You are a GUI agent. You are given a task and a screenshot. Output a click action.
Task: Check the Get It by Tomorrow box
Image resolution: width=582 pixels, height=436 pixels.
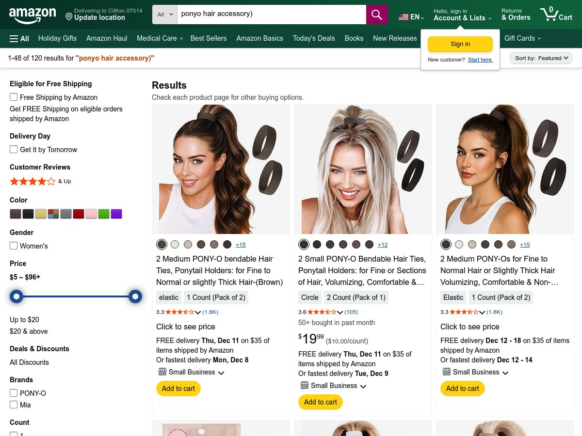click(x=14, y=149)
